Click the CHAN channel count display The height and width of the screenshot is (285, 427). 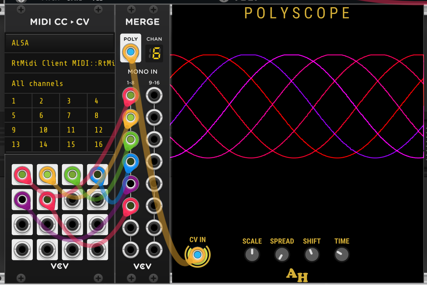click(x=154, y=54)
